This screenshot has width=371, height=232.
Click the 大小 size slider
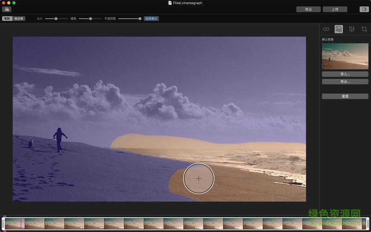click(x=56, y=19)
